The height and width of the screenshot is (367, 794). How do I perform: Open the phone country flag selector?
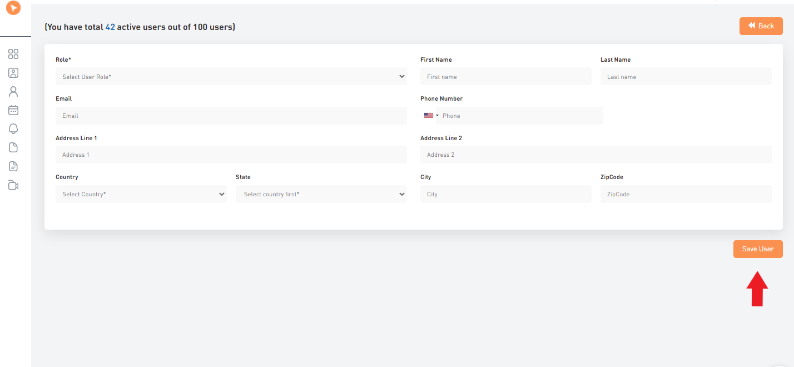click(431, 115)
